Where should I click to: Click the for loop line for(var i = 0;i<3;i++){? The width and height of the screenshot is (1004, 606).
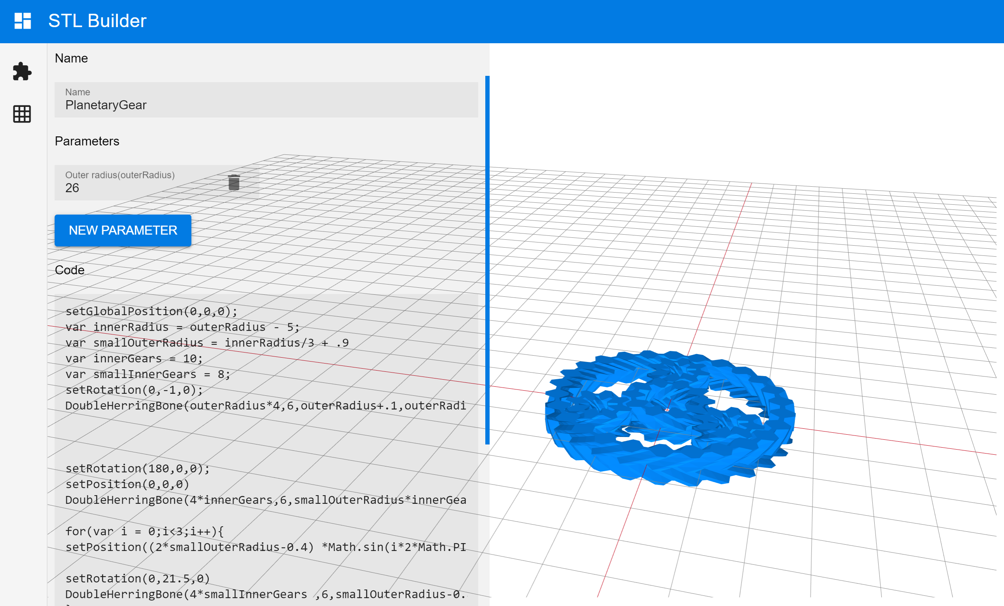(x=144, y=531)
